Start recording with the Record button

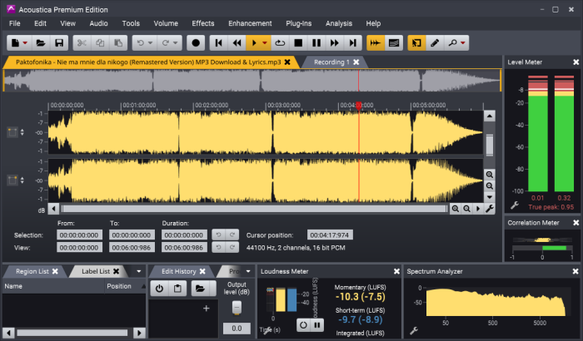point(196,43)
